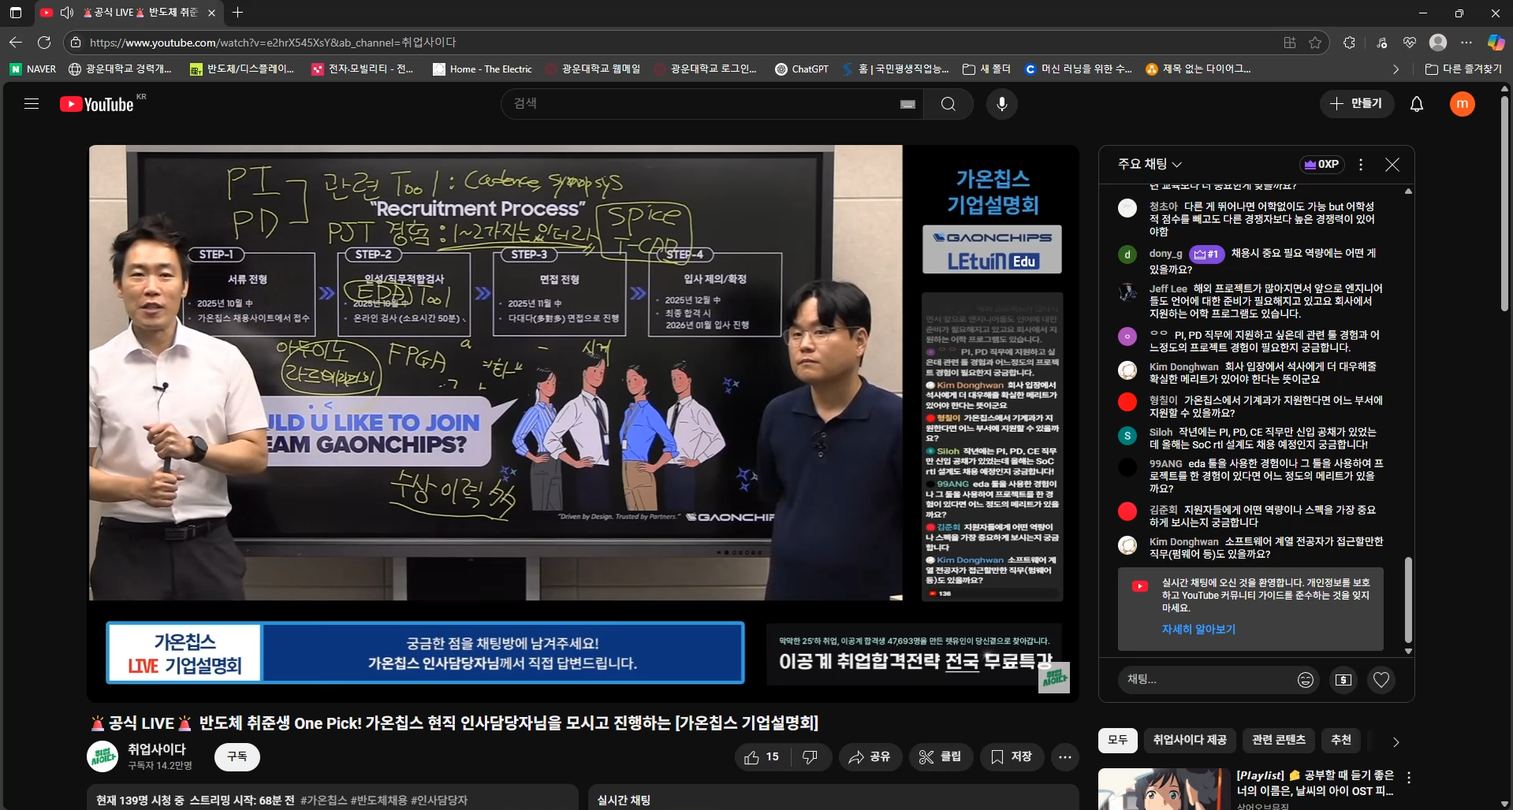1513x810 pixels.
Task: Open browser extensions puzzle icon
Action: click(x=1349, y=43)
